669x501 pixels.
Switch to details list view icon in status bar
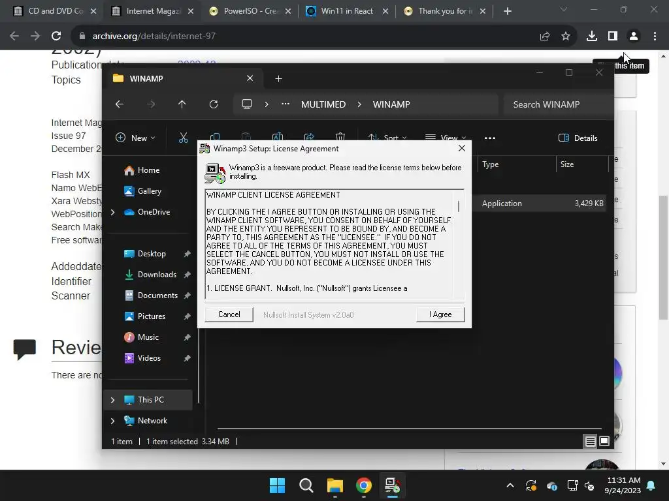(x=590, y=442)
